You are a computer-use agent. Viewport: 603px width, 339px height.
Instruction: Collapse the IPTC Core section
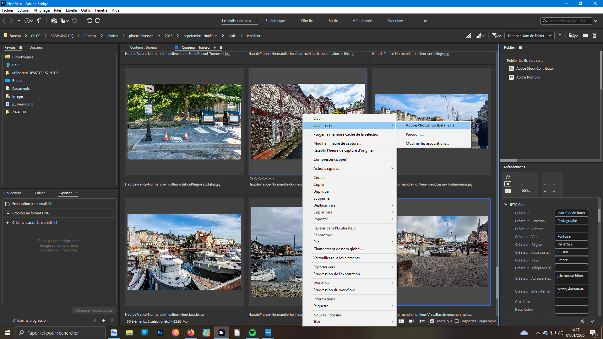point(506,204)
